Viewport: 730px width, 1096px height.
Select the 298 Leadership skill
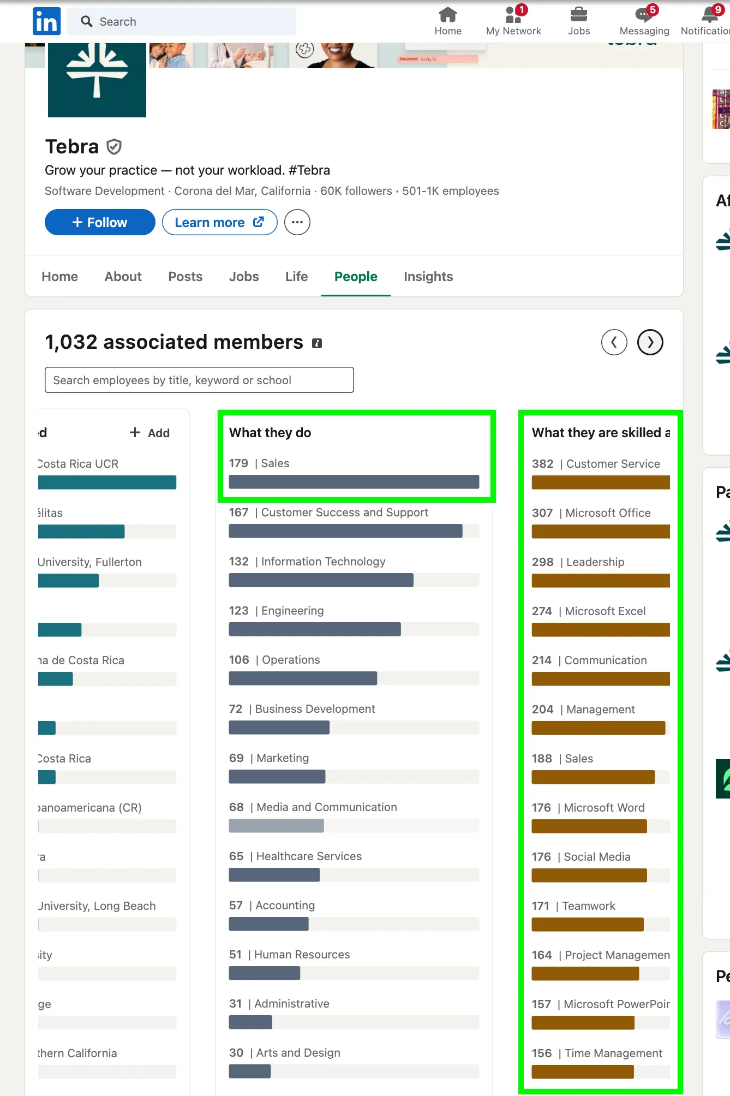point(601,571)
